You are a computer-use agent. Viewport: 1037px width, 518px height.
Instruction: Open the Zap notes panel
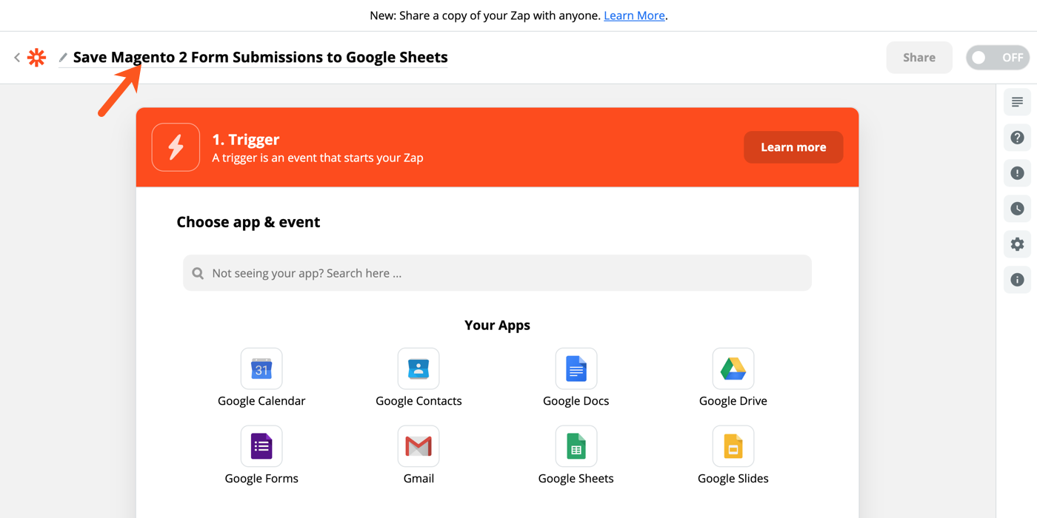1017,101
